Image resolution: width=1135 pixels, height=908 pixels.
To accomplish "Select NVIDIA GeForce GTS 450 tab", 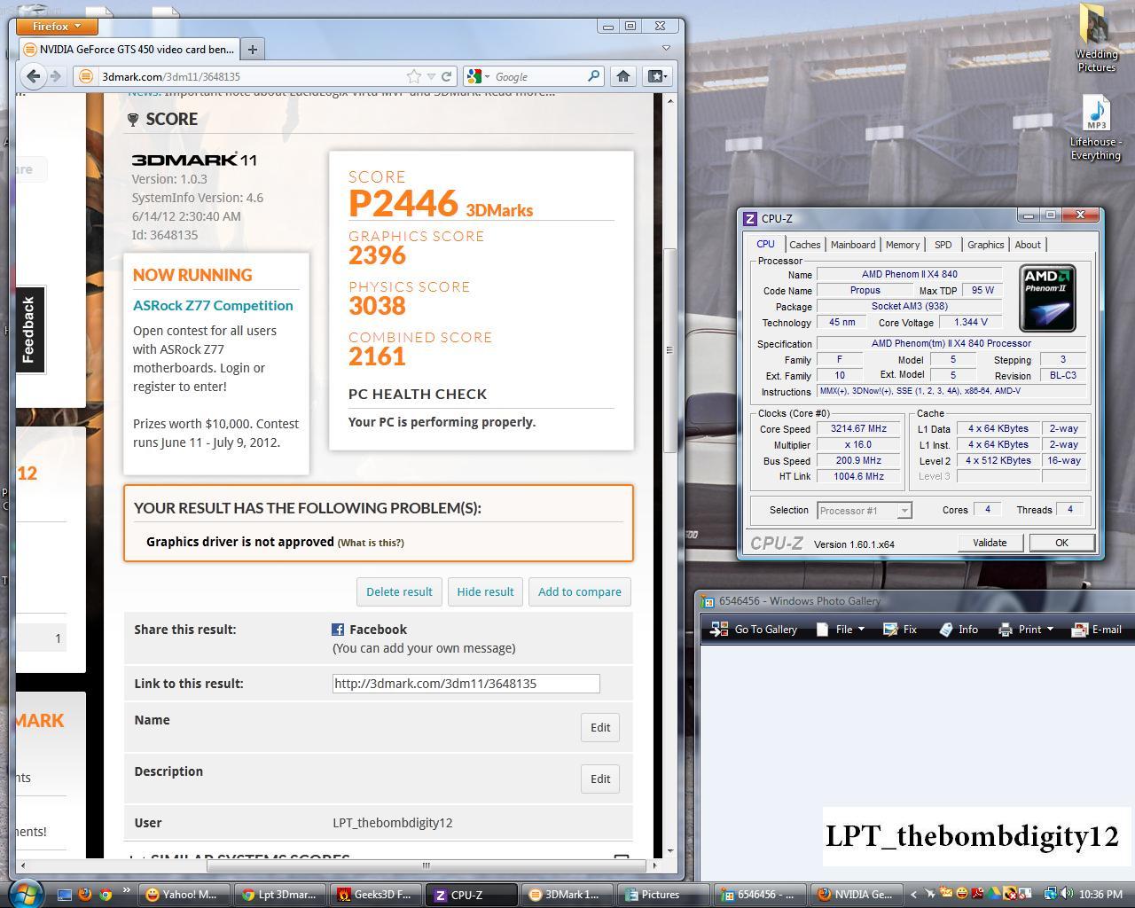I will pyautogui.click(x=129, y=50).
